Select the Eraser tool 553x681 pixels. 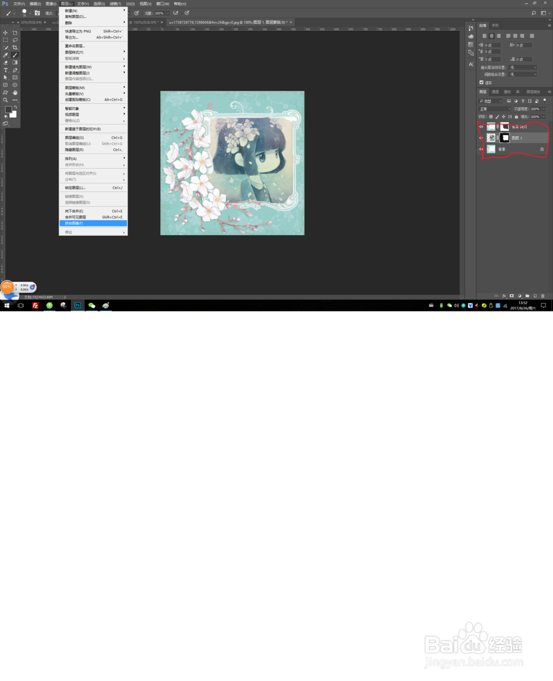(x=6, y=63)
